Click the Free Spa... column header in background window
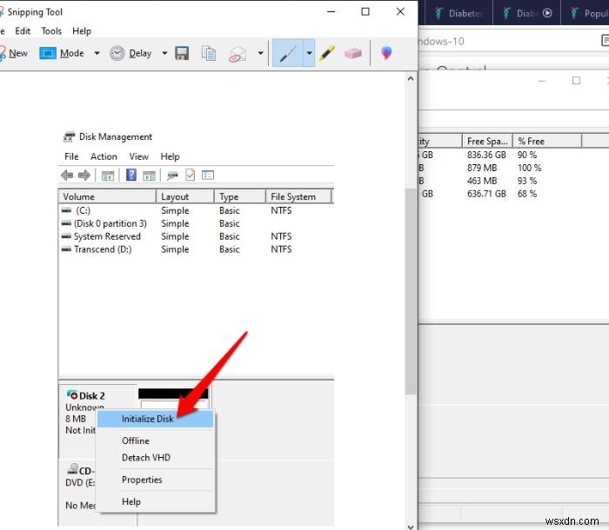609x530 pixels. [487, 141]
